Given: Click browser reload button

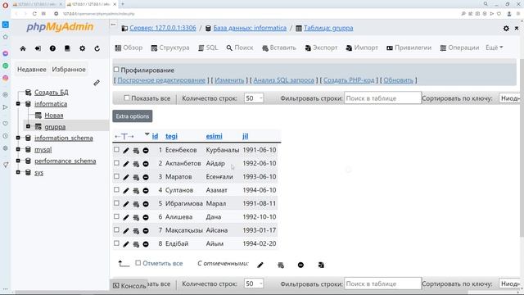Looking at the screenshot, I should 34,14.
